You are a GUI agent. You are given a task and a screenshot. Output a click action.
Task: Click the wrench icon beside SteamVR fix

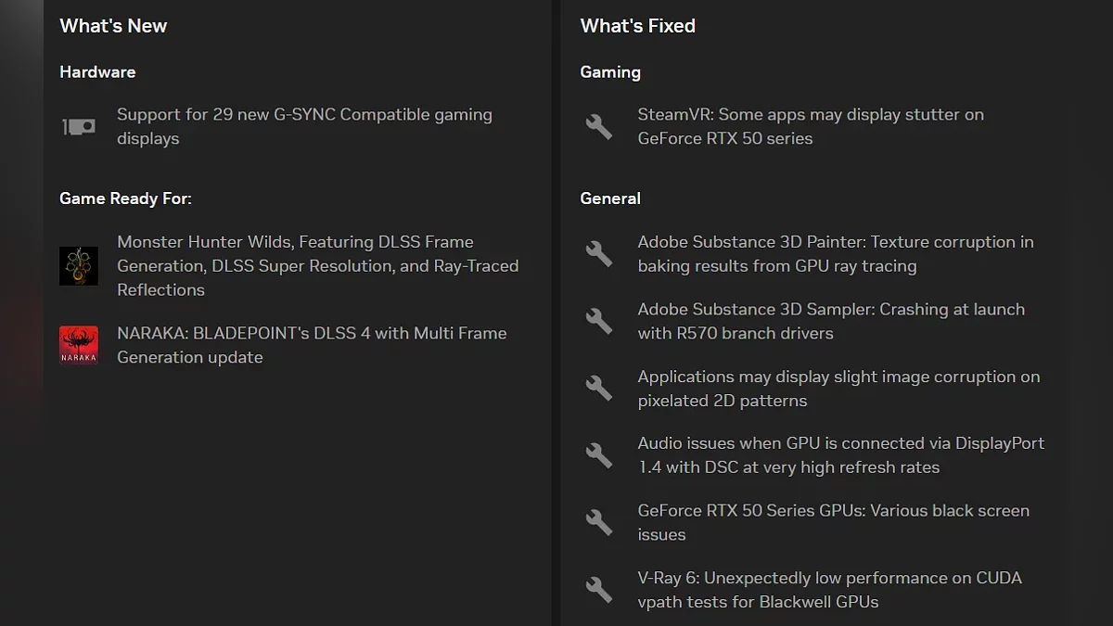599,126
